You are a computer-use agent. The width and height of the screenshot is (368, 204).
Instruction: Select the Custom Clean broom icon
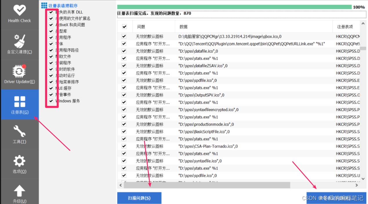(x=19, y=41)
